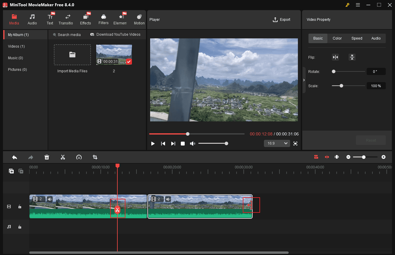395x255 pixels.
Task: Open the Motion panel
Action: [139, 19]
